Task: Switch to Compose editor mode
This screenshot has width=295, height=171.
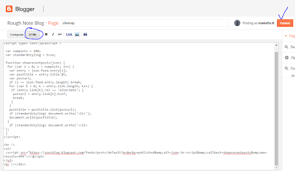Action: [17, 35]
